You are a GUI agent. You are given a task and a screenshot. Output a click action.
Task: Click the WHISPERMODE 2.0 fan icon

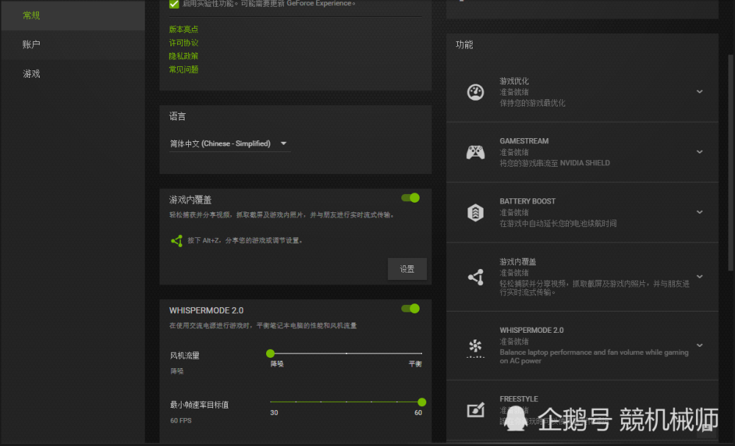(x=476, y=348)
